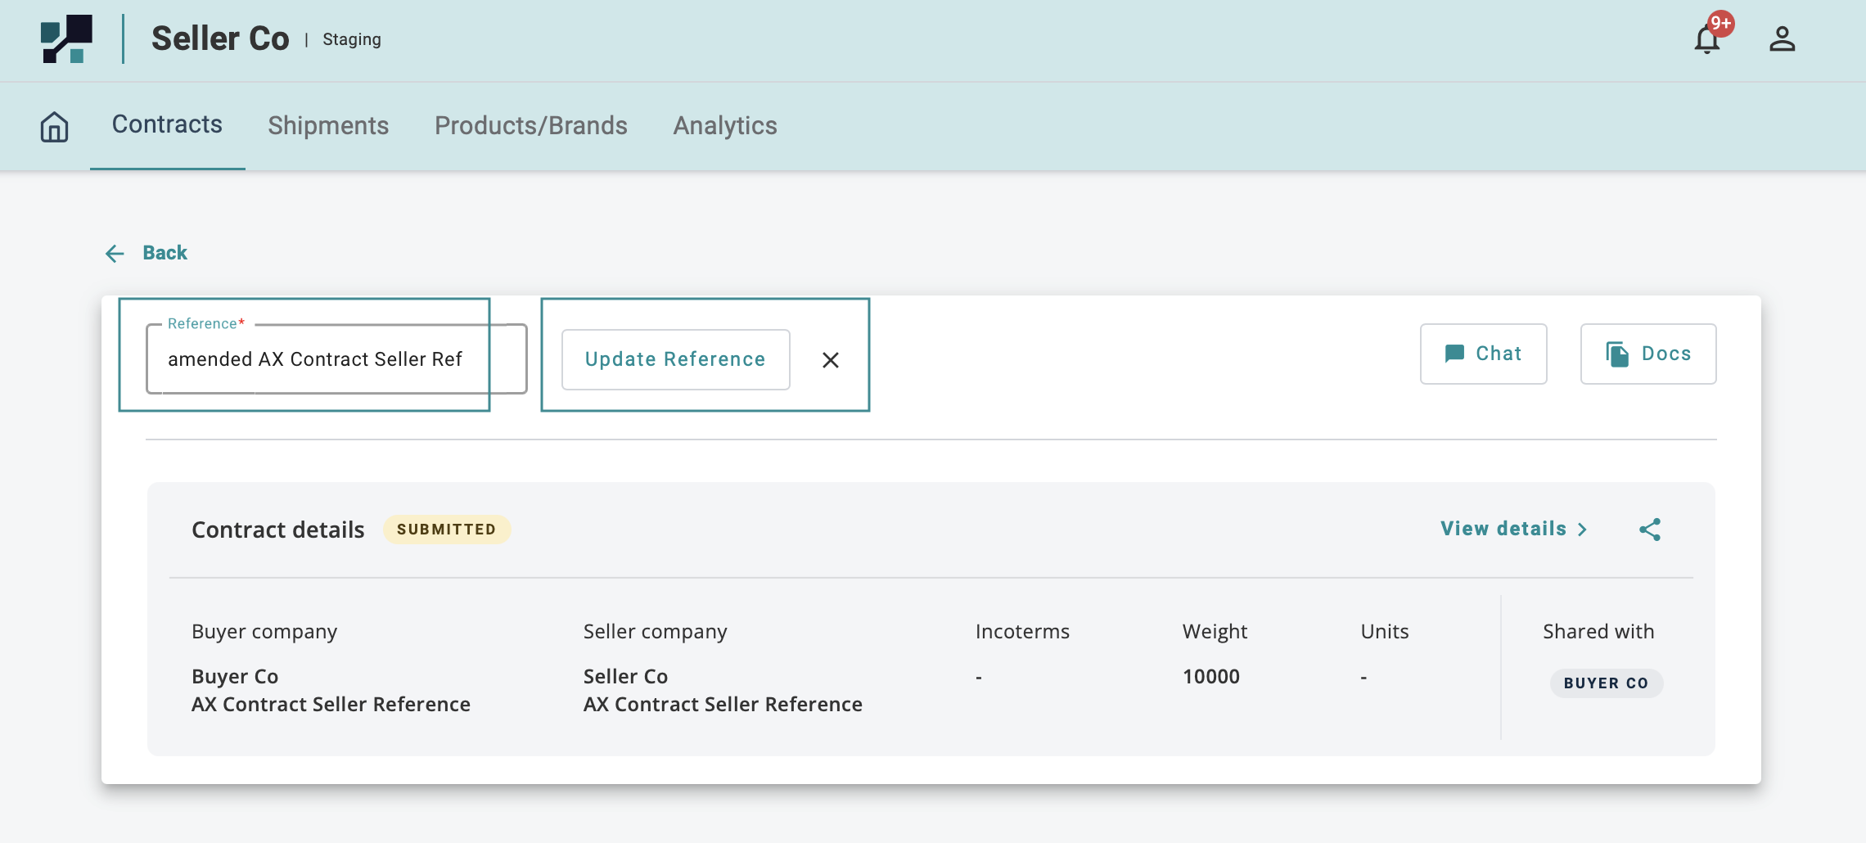Navigate to the Analytics tab
The width and height of the screenshot is (1866, 843).
(724, 126)
